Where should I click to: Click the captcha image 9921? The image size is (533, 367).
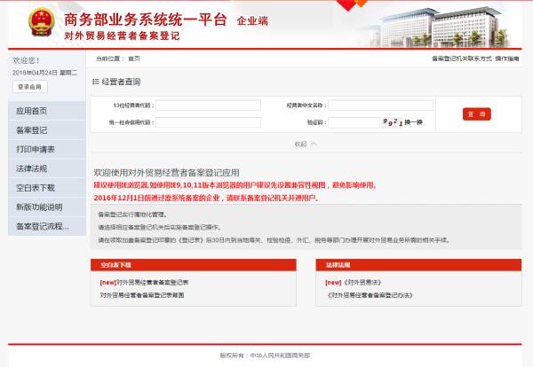[393, 122]
